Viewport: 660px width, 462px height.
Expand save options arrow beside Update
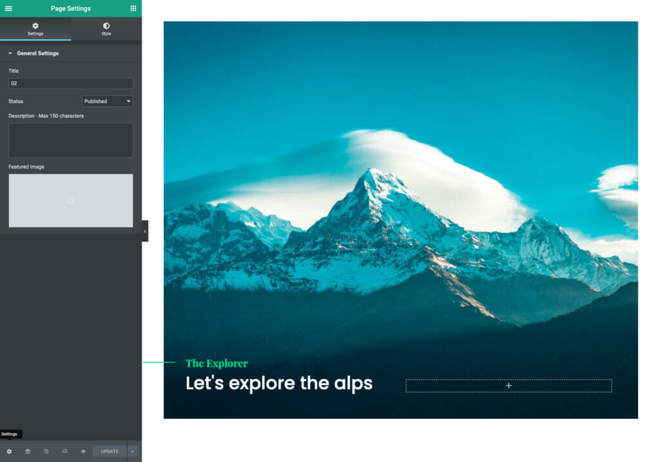[133, 451]
